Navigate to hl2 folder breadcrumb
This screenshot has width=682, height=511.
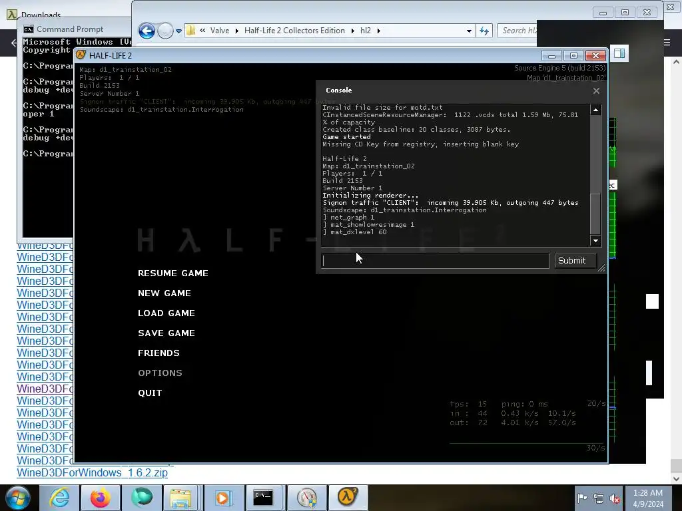(x=366, y=31)
